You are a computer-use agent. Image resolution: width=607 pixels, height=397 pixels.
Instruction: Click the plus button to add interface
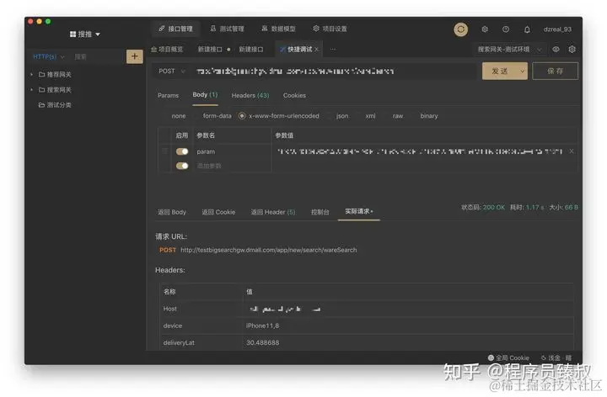click(x=134, y=56)
